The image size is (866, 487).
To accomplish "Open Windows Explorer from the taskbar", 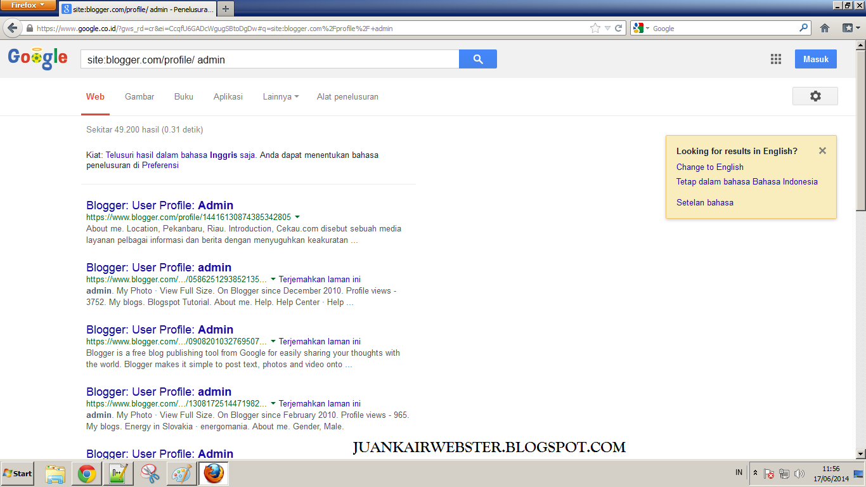I will pos(56,474).
